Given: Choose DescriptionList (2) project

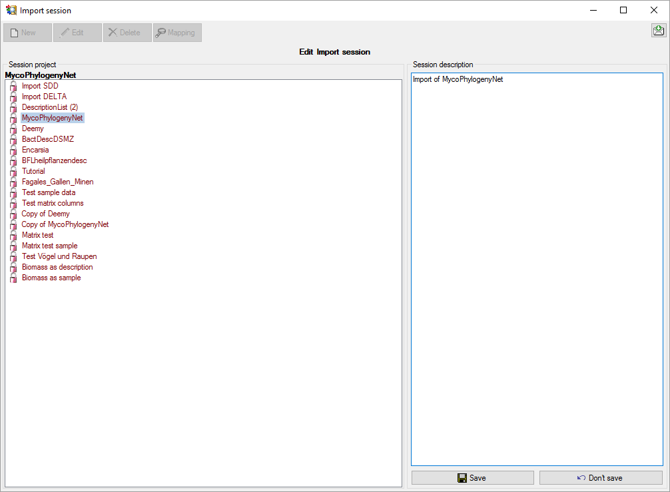Looking at the screenshot, I should pos(50,107).
